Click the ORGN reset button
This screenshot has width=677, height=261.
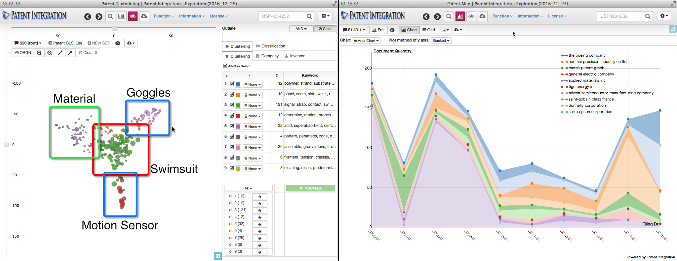(x=23, y=53)
